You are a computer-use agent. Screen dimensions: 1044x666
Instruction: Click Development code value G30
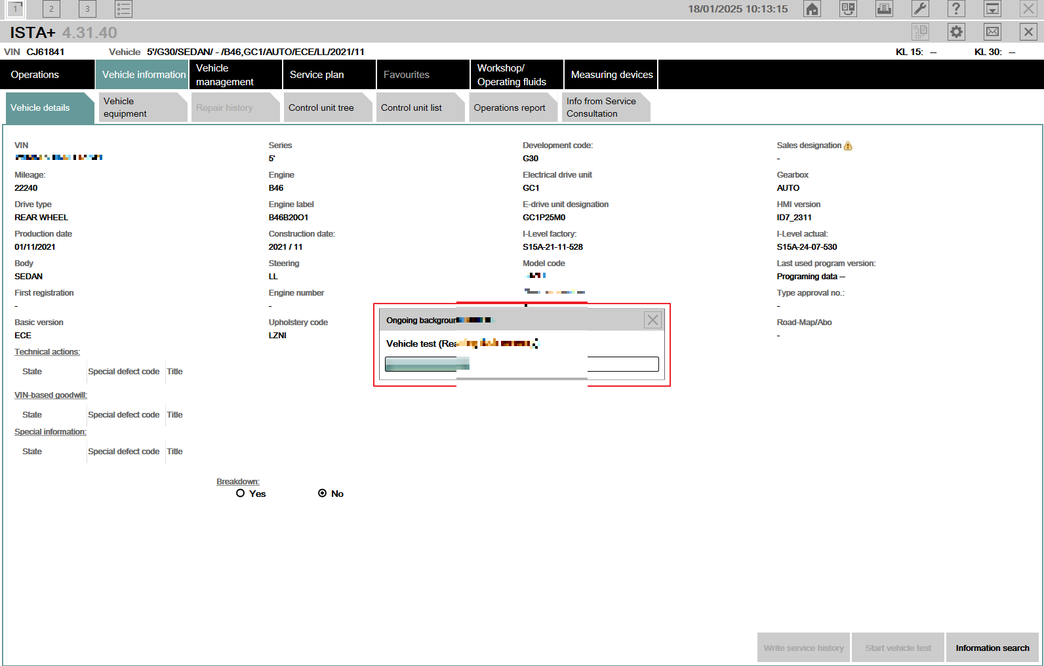(531, 159)
